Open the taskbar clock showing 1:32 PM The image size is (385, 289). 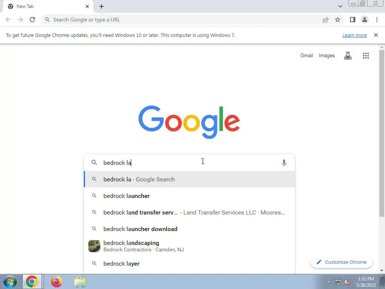pyautogui.click(x=366, y=282)
